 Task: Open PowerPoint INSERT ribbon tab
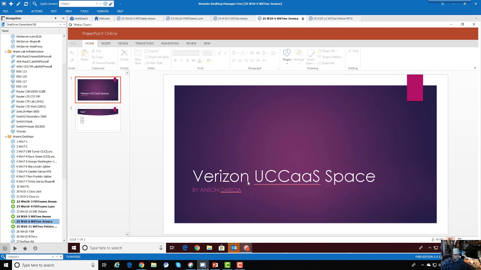point(106,43)
